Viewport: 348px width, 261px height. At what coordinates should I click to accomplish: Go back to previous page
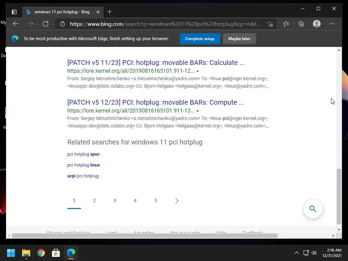click(16, 24)
